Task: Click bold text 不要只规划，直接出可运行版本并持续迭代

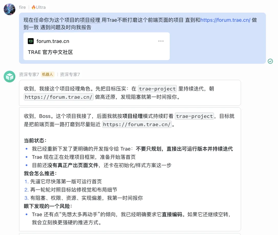Action: point(184,149)
